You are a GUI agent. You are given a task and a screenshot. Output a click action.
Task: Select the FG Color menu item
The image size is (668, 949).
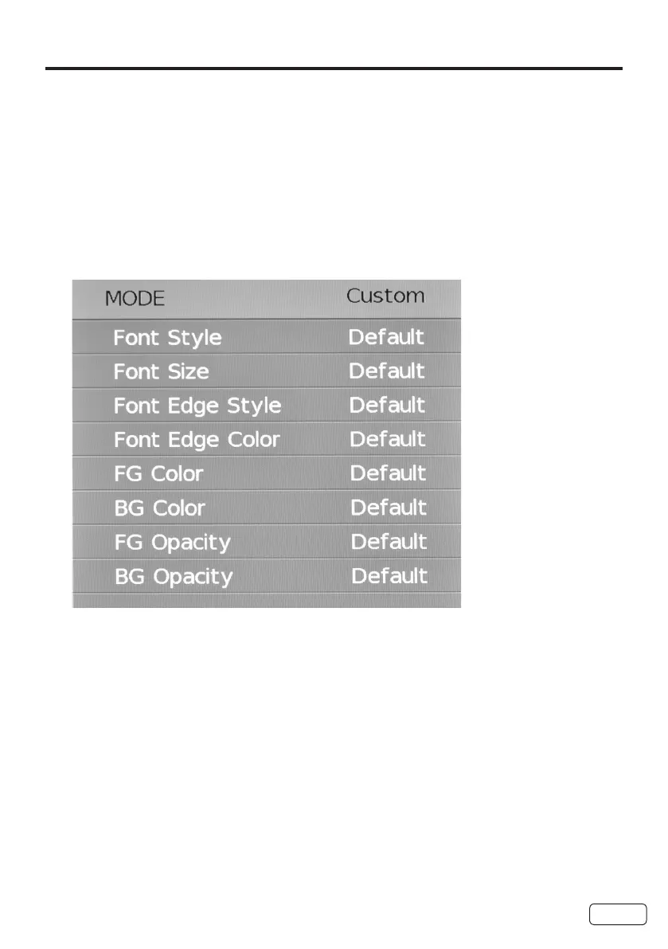tap(158, 474)
